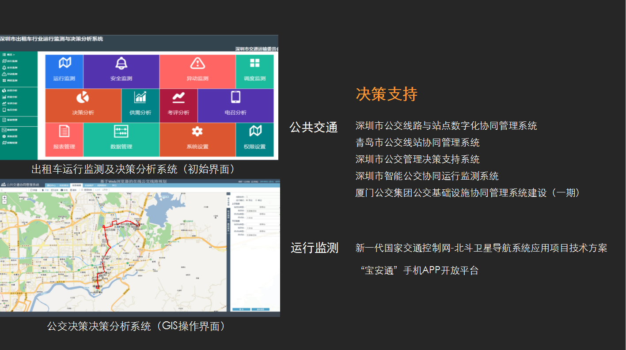The height and width of the screenshot is (350, 626).
Task: Select 安全监测 in the green sidebar
Action: (10, 68)
